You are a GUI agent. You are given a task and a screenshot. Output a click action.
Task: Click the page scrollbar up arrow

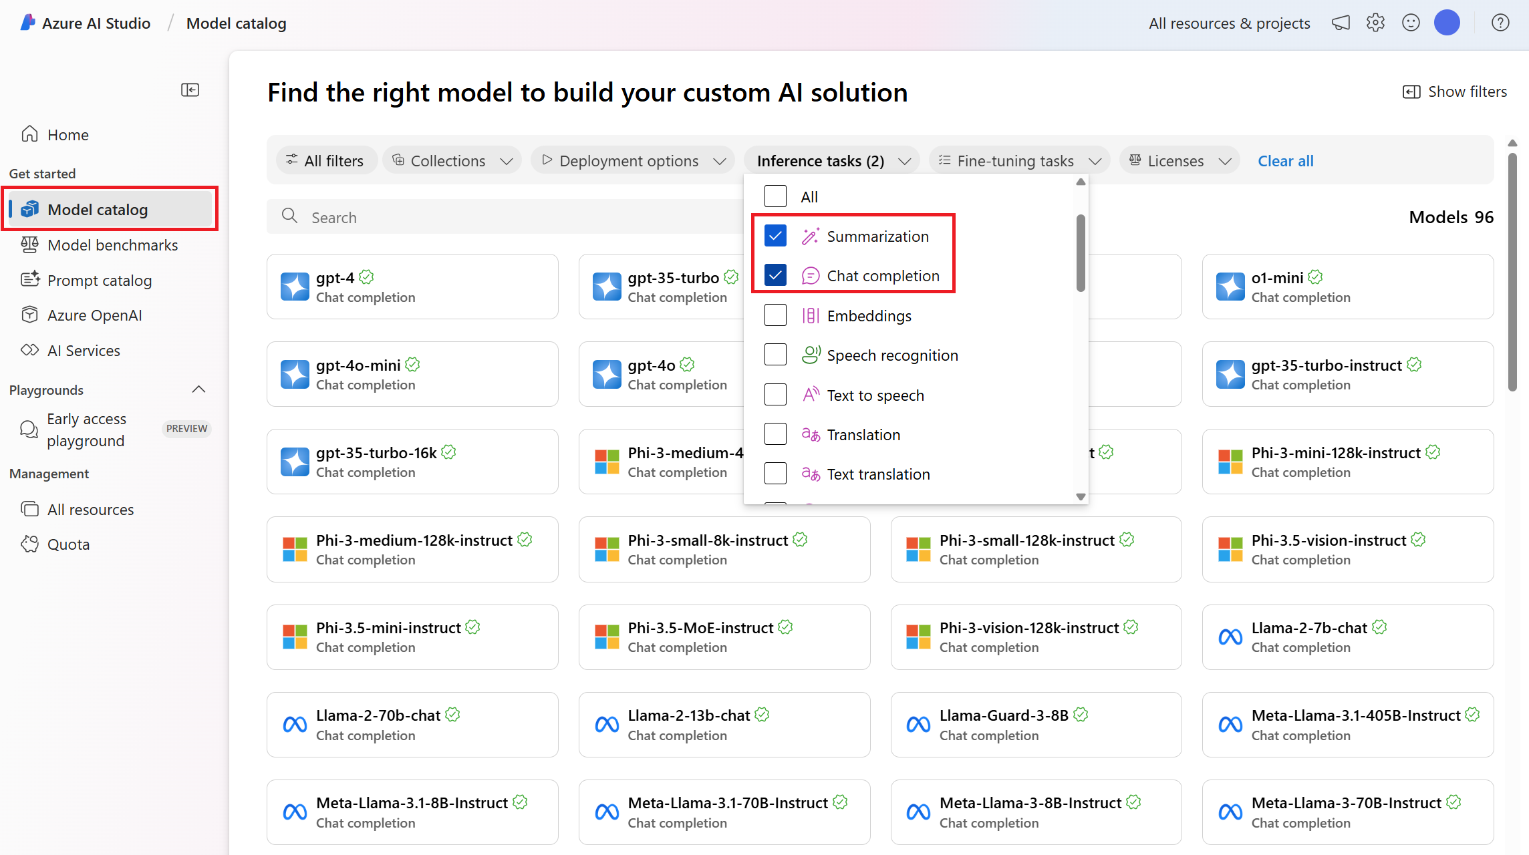(x=1512, y=143)
